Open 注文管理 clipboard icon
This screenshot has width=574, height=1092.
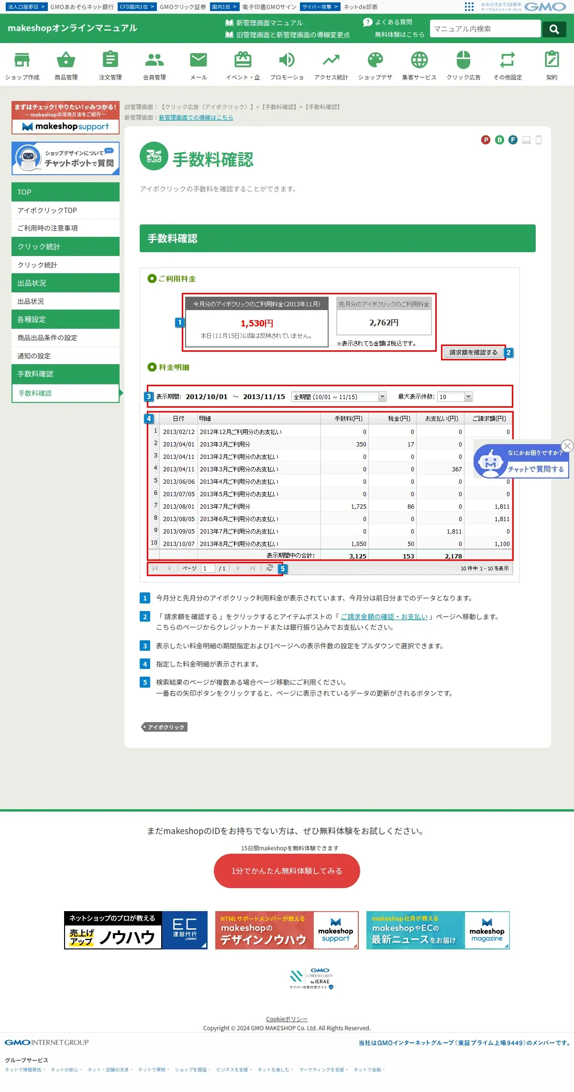pyautogui.click(x=110, y=60)
